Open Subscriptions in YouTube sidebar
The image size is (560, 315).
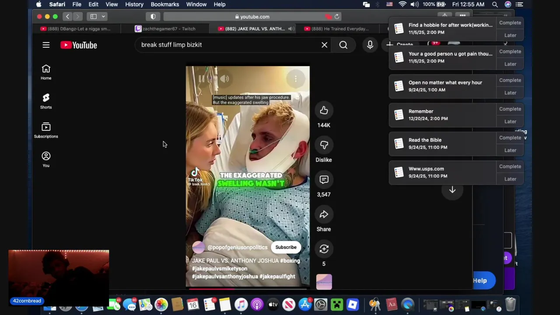click(46, 130)
